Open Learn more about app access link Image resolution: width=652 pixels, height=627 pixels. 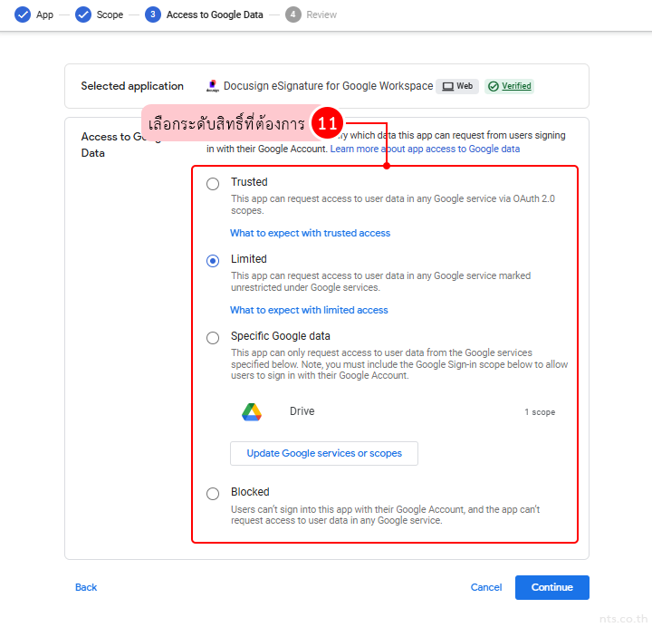pyautogui.click(x=425, y=149)
